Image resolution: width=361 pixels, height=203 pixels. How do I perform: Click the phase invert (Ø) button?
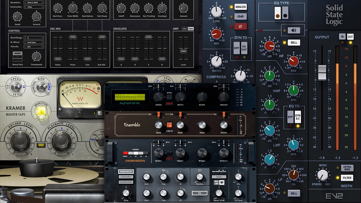point(240,27)
